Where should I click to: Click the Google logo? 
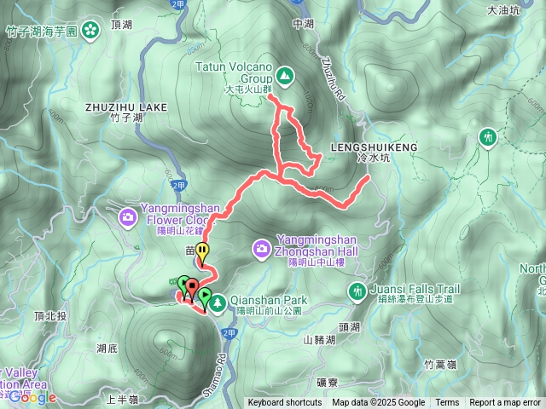pyautogui.click(x=32, y=398)
